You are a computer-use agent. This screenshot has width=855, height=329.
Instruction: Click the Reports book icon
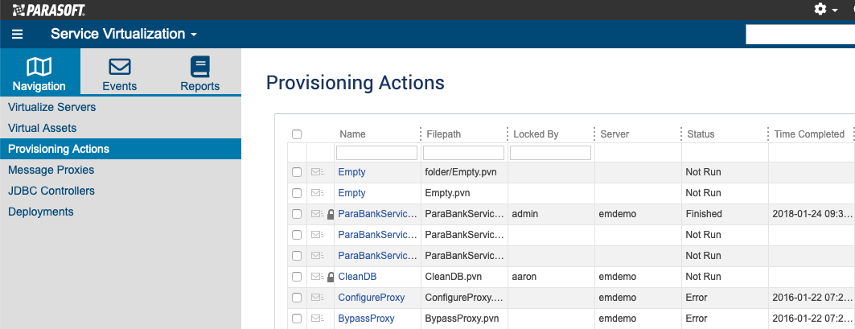pos(200,67)
